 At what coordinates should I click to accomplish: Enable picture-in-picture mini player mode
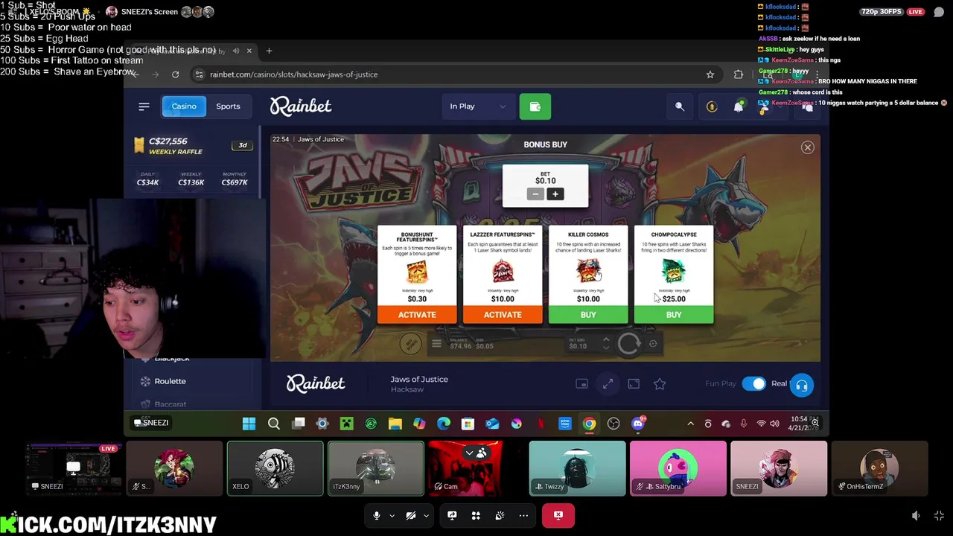pyautogui.click(x=581, y=384)
